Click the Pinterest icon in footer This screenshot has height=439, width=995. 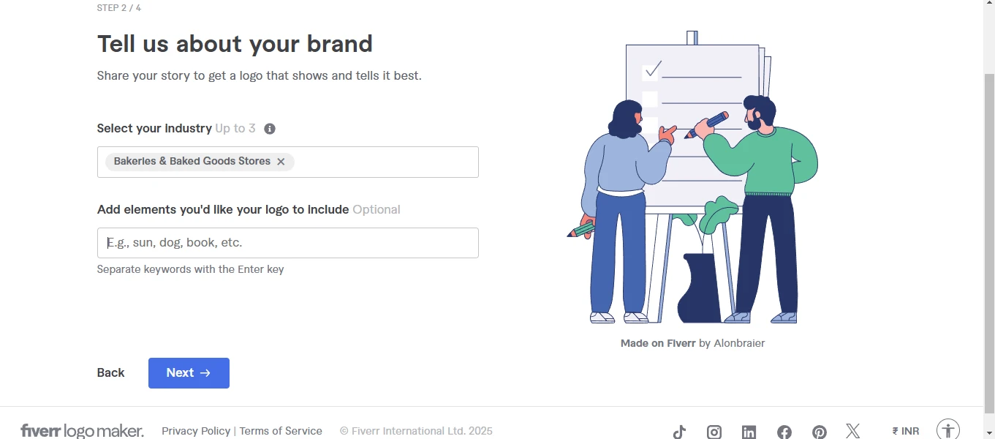(820, 432)
